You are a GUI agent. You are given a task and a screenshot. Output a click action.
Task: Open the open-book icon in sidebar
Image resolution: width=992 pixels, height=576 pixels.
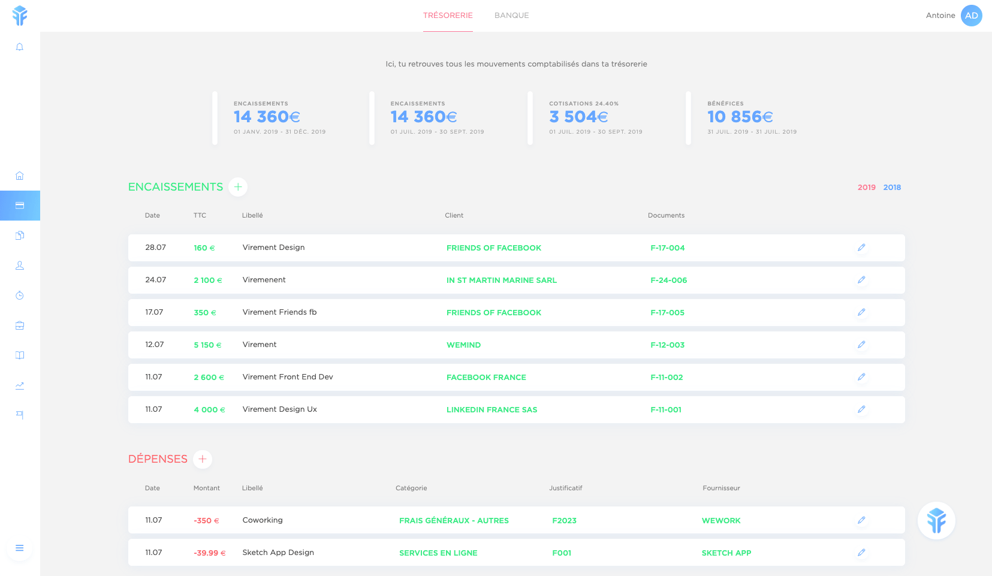(20, 355)
